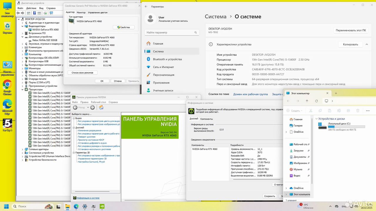Viewport: 376px width, 211px height.
Task: Open Локальный диск (C:) drive
Action: pyautogui.click(x=341, y=127)
